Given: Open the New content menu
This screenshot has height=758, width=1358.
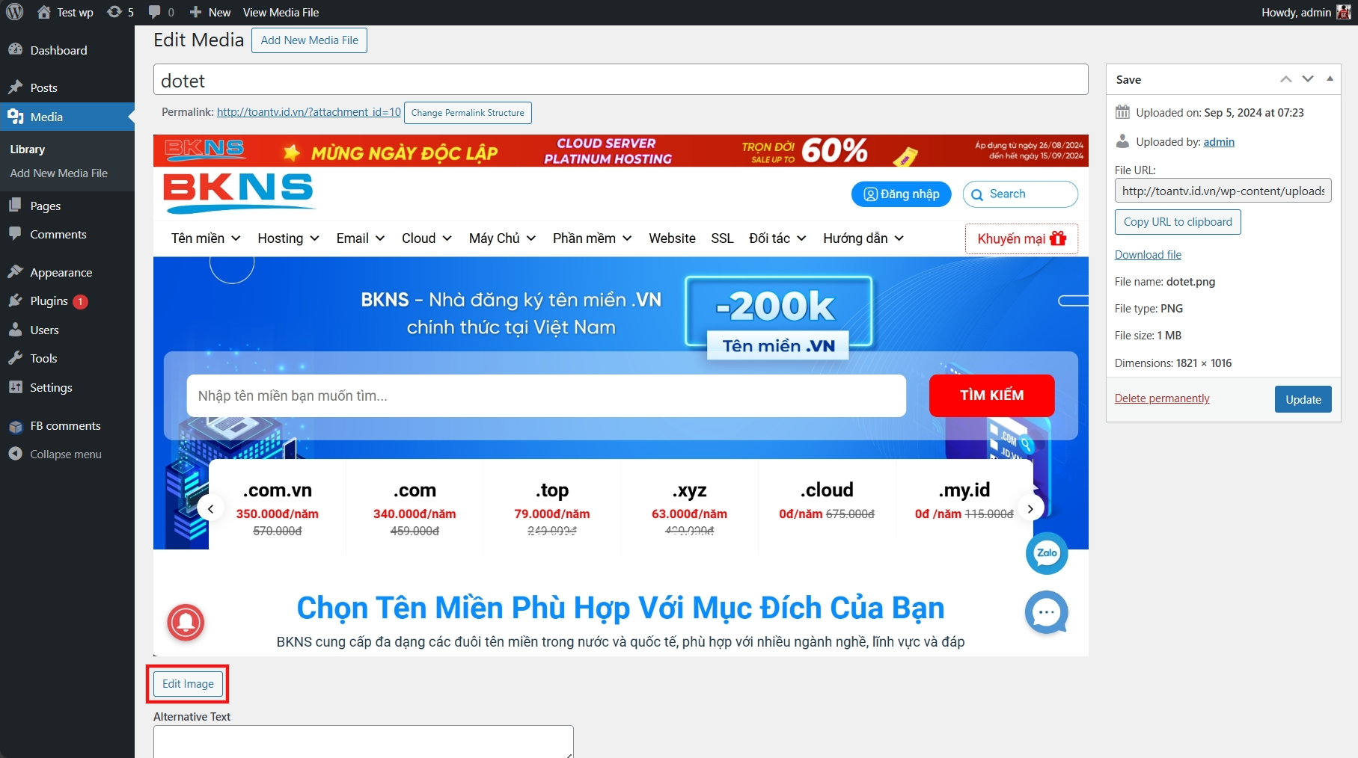Looking at the screenshot, I should pyautogui.click(x=210, y=12).
